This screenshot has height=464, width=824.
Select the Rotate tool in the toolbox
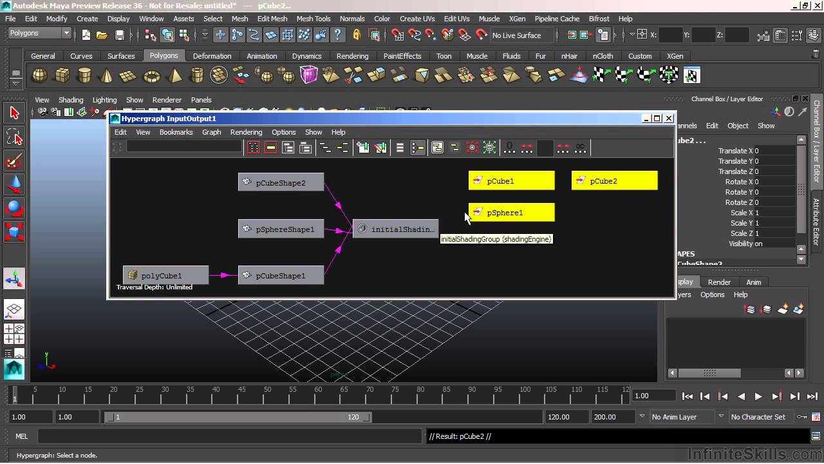click(x=14, y=208)
